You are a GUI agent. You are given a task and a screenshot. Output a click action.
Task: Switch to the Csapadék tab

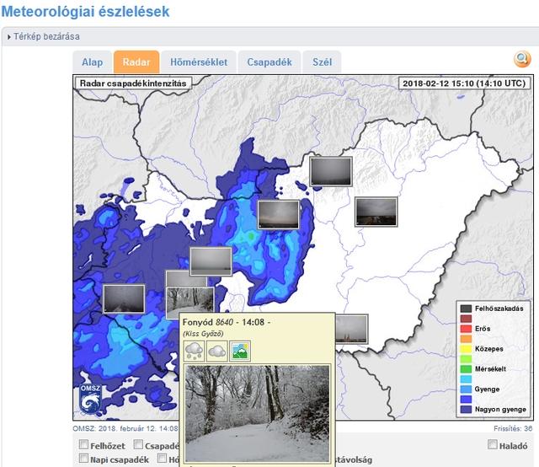tap(269, 62)
